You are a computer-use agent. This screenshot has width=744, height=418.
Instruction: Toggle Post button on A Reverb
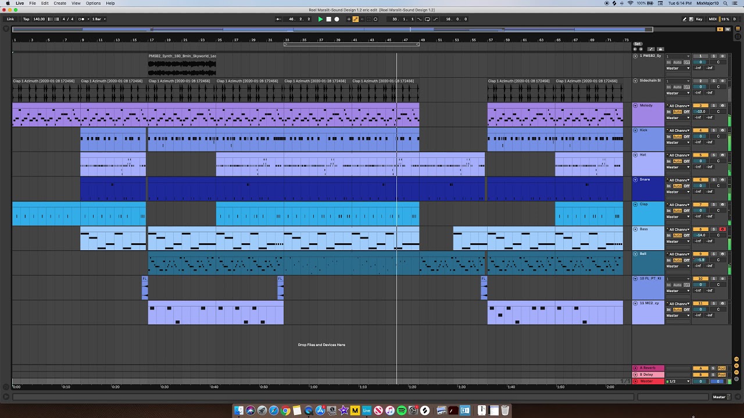(721, 368)
